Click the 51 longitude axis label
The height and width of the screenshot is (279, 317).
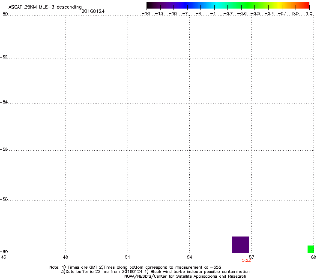coord(127,257)
